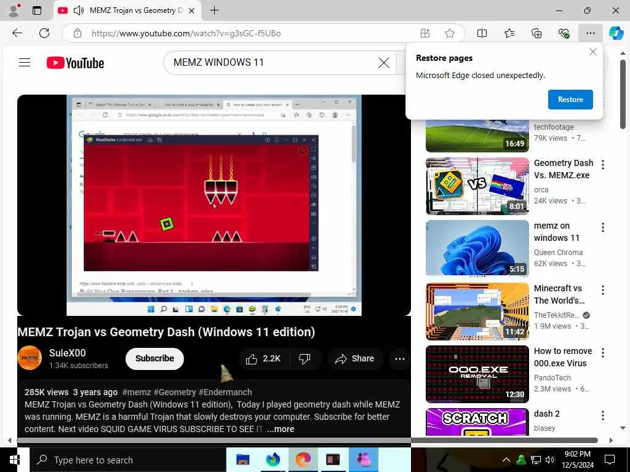Expand description with ...more
The width and height of the screenshot is (630, 472).
(281, 429)
